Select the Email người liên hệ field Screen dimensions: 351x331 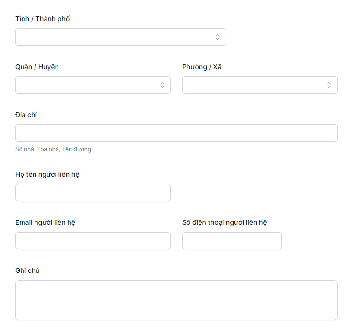93,241
